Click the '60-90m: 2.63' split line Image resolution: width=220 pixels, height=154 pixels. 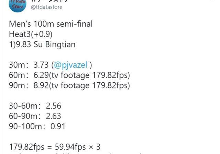(x=35, y=116)
